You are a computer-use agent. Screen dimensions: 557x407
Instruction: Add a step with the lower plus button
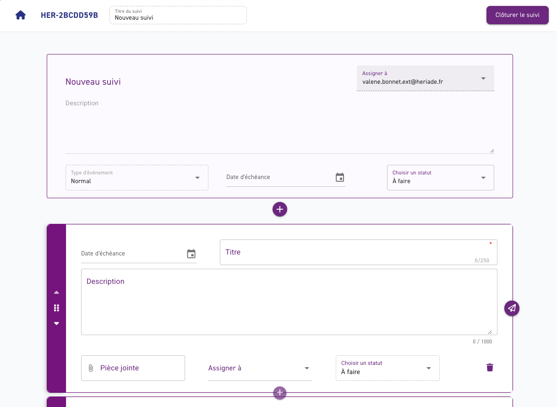click(280, 393)
